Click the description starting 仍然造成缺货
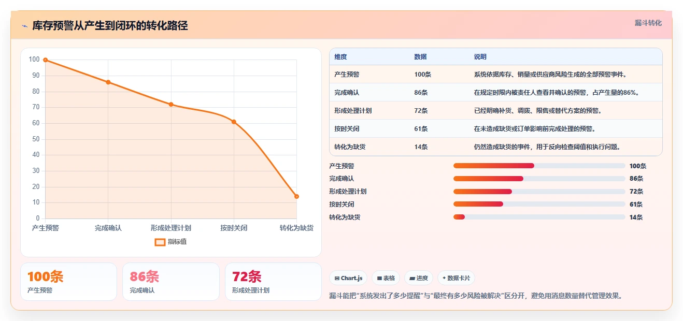This screenshot has width=683, height=321. tap(547, 147)
